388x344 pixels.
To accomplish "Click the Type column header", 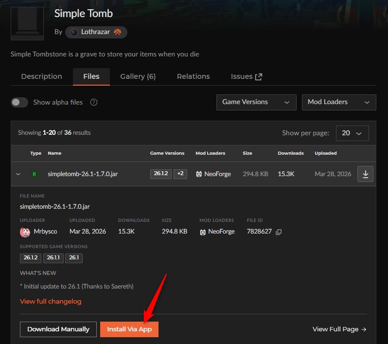I will tap(35, 153).
